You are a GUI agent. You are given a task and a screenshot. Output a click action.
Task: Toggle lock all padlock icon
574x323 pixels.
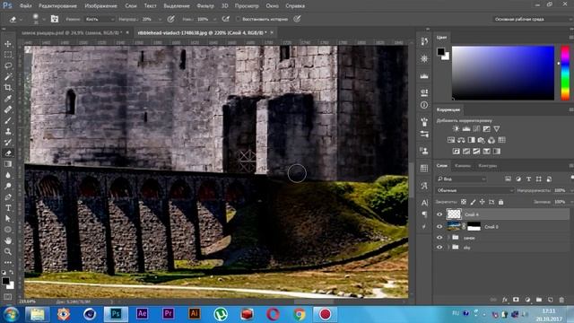coord(500,202)
